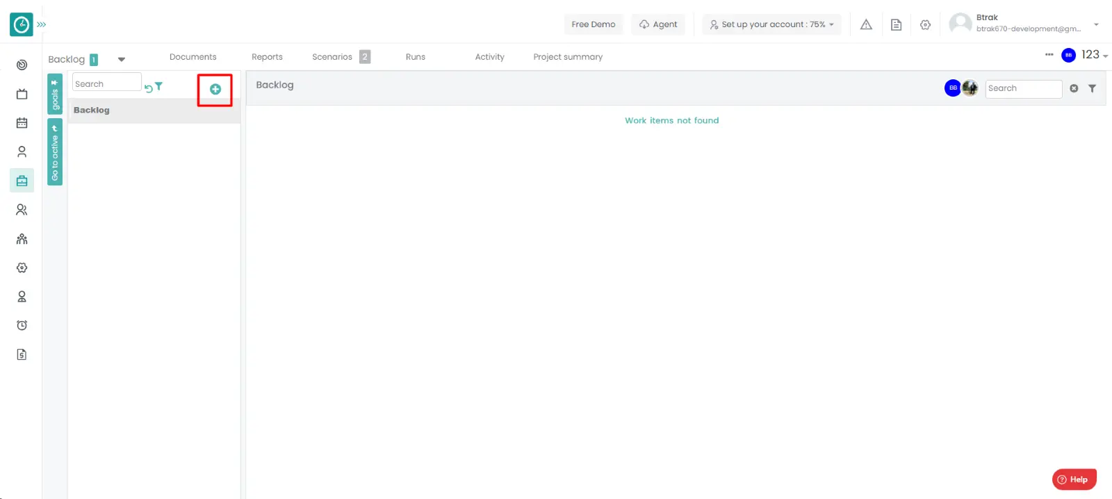Click the work items Search field

click(x=1022, y=88)
